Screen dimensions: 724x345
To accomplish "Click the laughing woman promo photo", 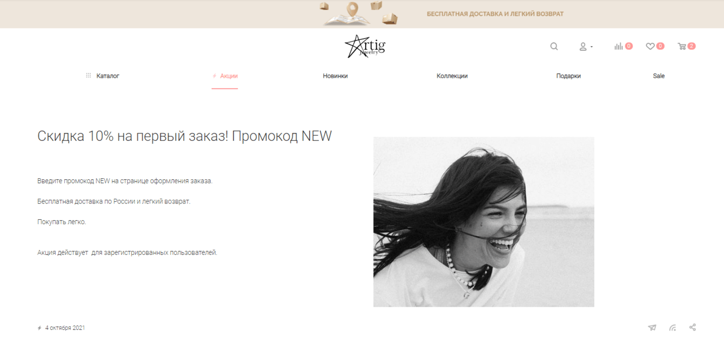I will click(484, 222).
